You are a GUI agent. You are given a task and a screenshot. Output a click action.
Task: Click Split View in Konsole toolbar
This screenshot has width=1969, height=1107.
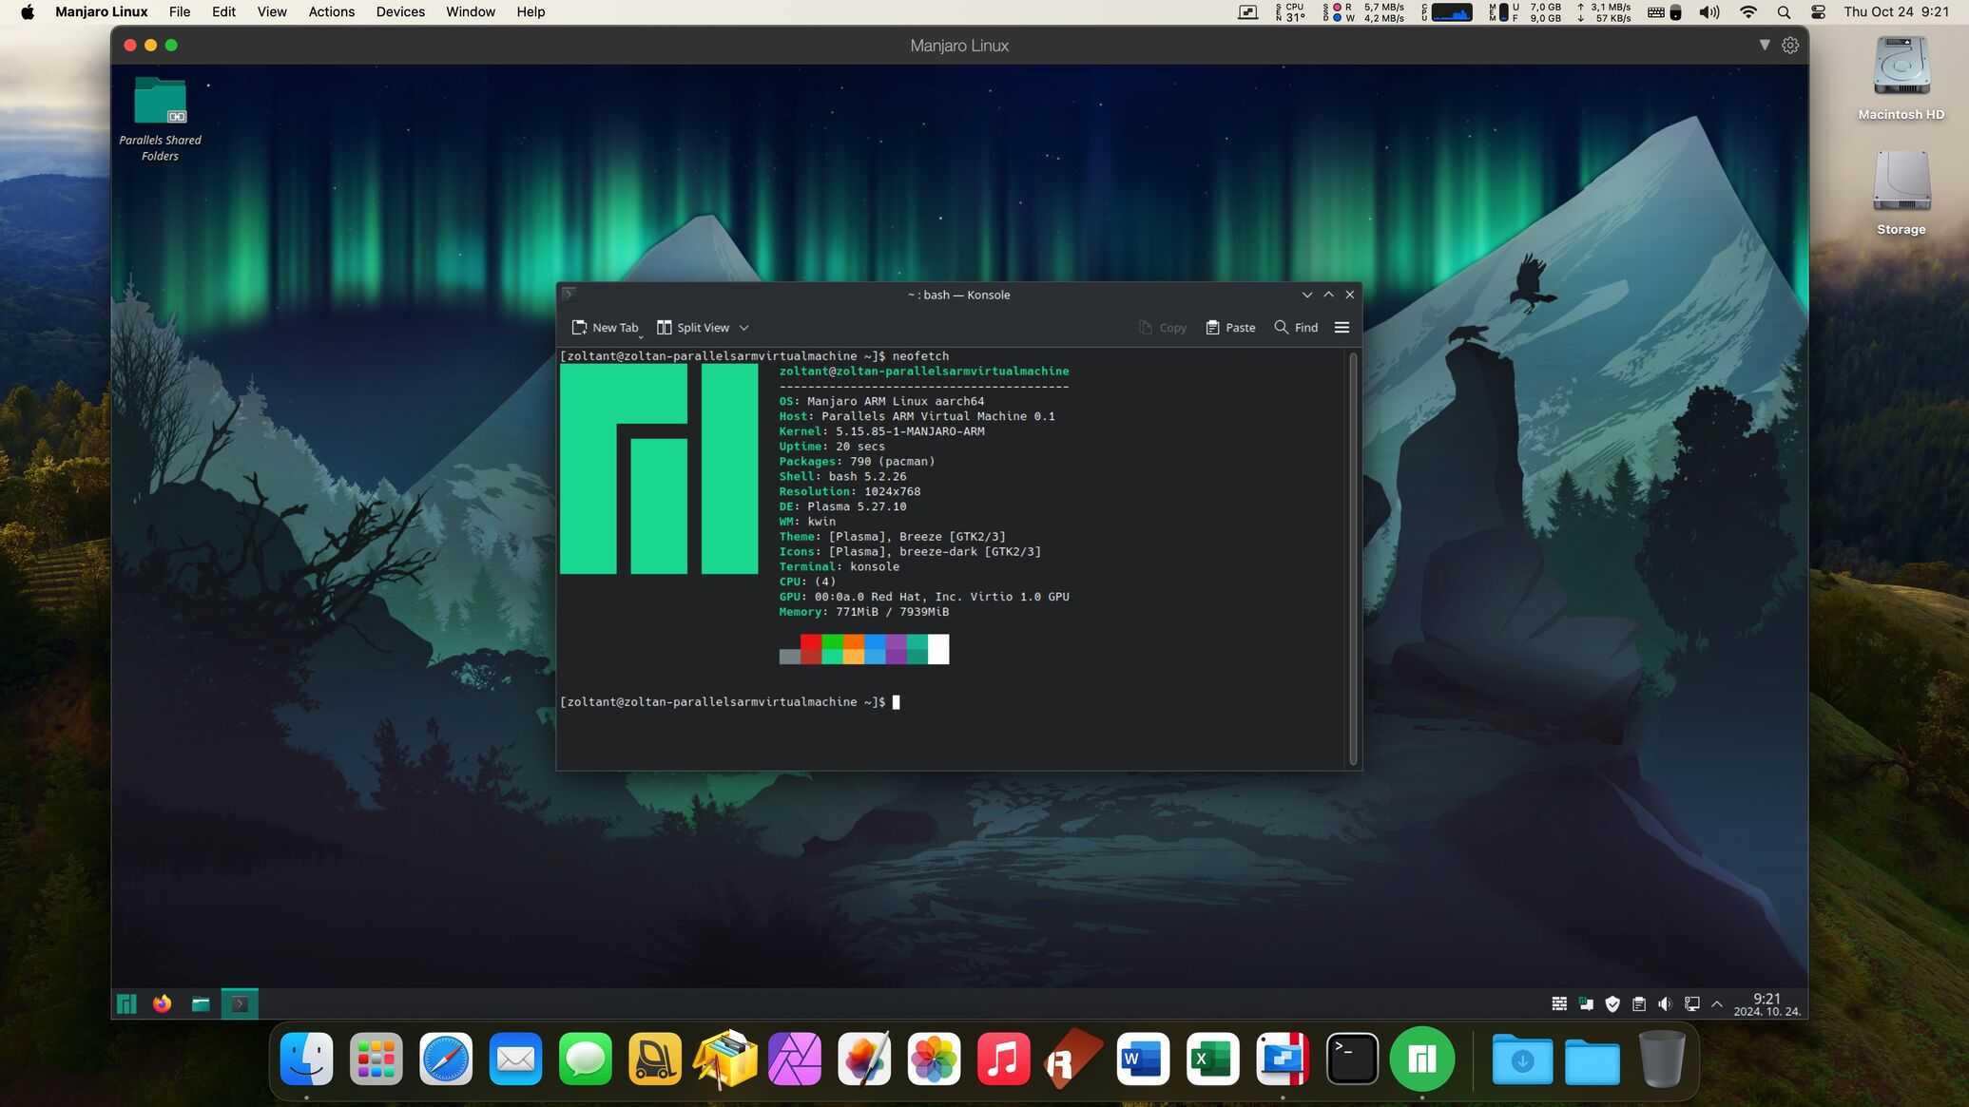click(693, 327)
